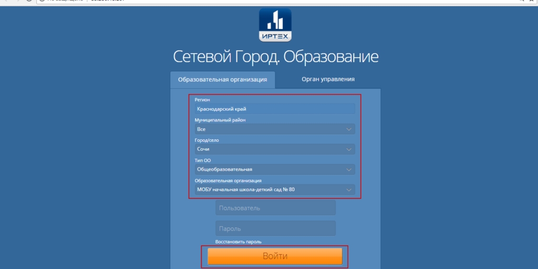
Task: Open the Орган управления tab
Action: click(x=328, y=79)
